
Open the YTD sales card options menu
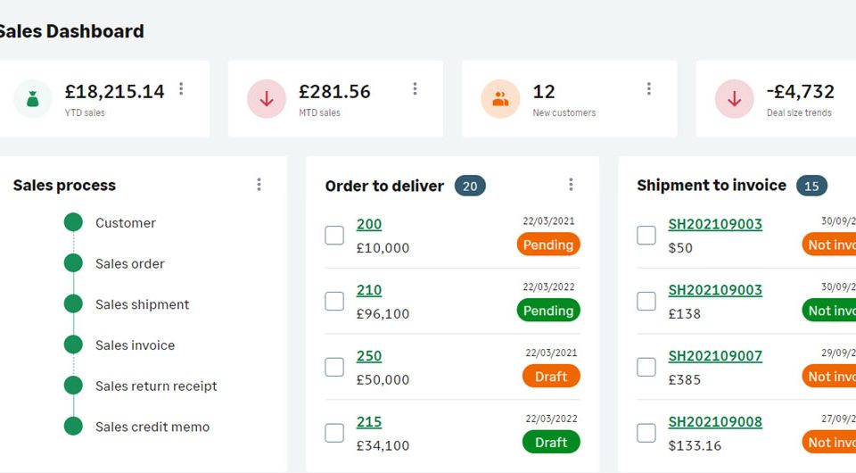pos(181,89)
